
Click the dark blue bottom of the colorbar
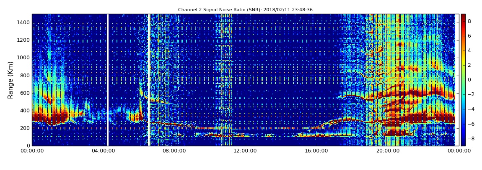tap(463, 143)
